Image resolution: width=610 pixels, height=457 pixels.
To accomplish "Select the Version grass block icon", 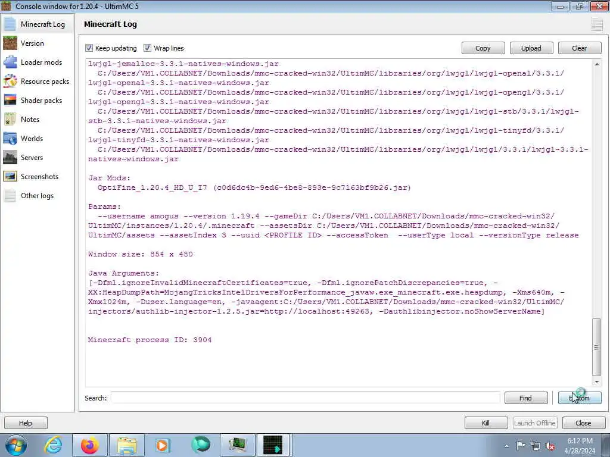I will 10,43.
